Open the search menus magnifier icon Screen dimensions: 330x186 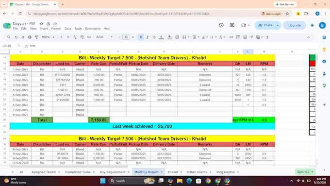[x=9, y=37]
